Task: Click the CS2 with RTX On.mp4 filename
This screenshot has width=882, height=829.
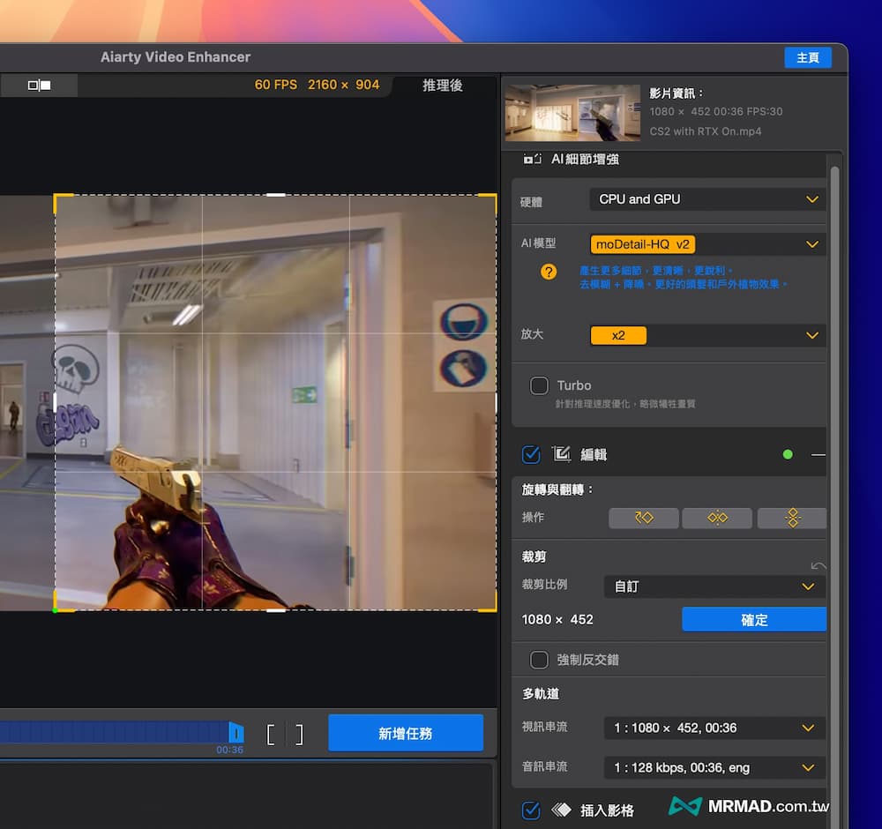Action: tap(706, 131)
